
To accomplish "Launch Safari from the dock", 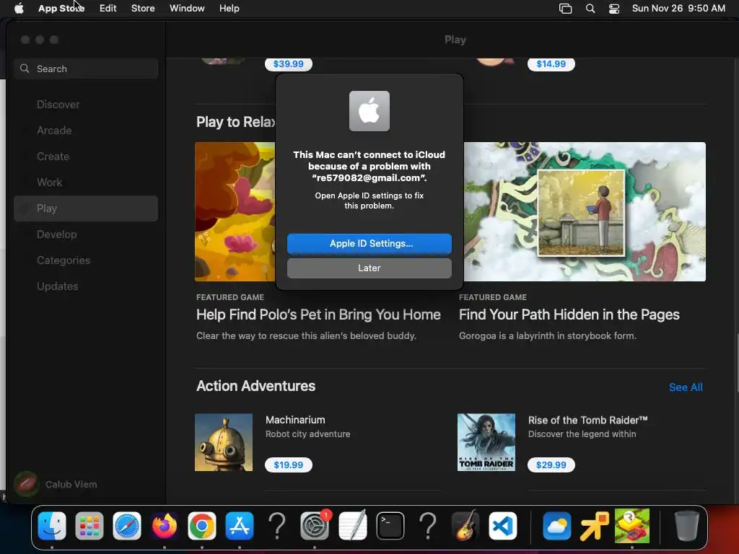I will (127, 526).
